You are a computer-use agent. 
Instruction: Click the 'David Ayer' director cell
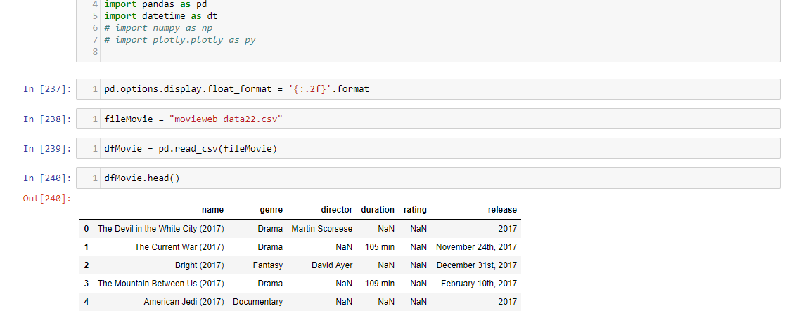pyautogui.click(x=332, y=265)
